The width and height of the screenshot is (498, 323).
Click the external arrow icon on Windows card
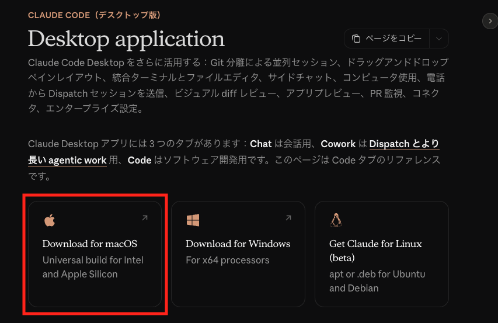pyautogui.click(x=288, y=218)
